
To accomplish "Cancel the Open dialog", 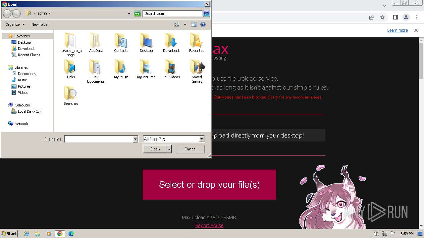I will point(190,149).
